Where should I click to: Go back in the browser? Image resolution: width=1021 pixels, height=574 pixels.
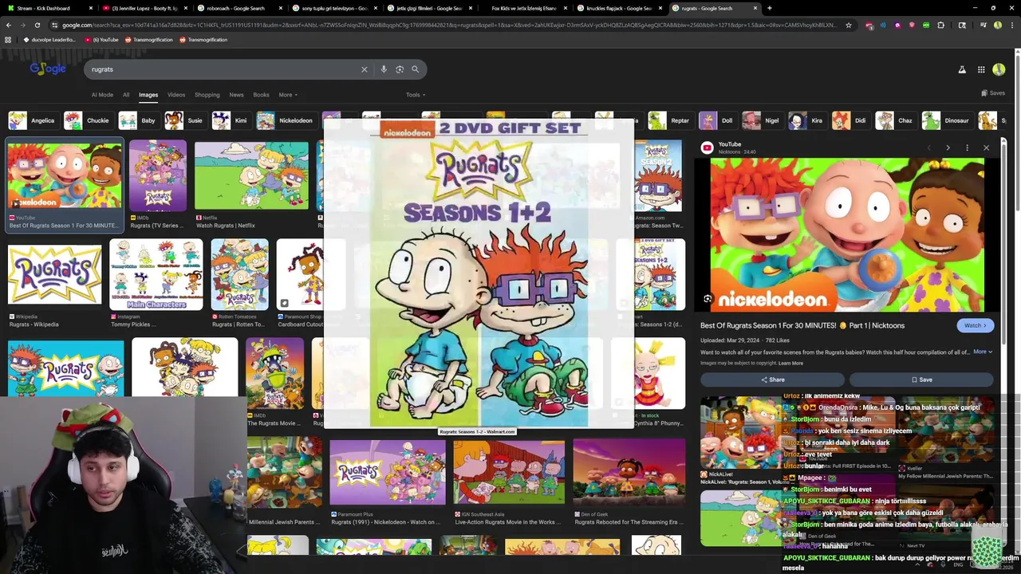tap(9, 25)
